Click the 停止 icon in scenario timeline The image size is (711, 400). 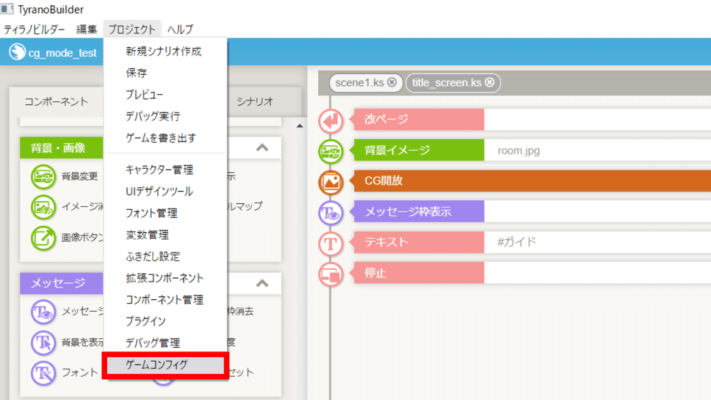331,274
